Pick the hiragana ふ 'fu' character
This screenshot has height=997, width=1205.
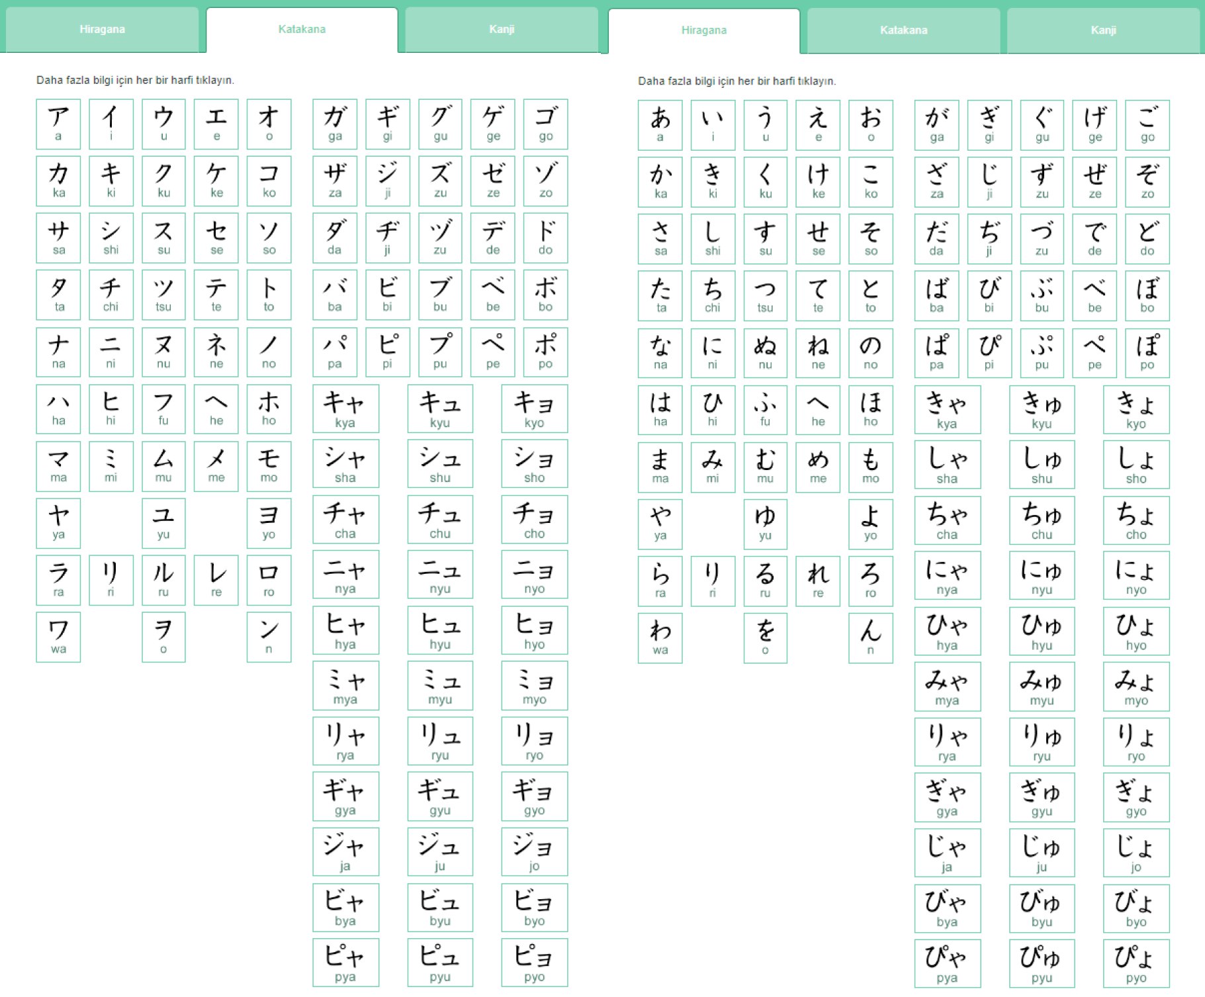(x=765, y=410)
